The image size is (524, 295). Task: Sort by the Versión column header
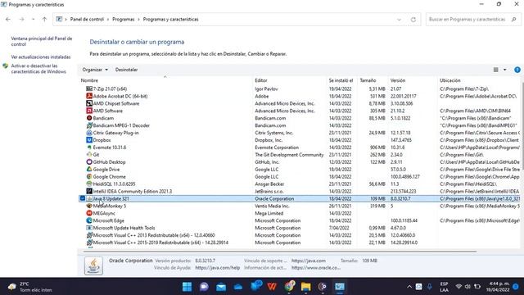[413, 80]
